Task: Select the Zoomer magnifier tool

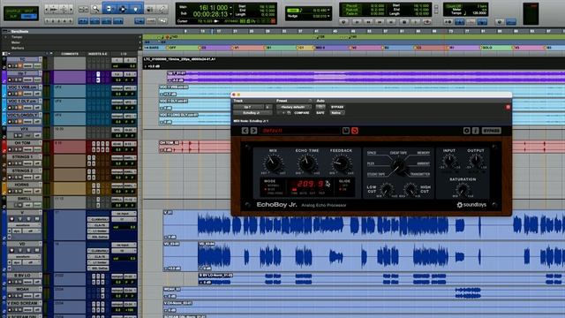Action: coord(95,9)
